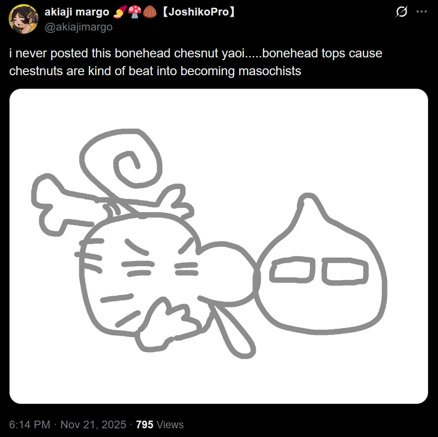
Task: Open akiaji margo's profile avatar
Action: coord(23,19)
